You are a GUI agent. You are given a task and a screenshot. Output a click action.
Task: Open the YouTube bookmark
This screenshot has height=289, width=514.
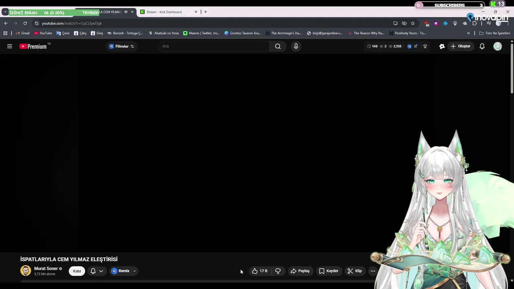[x=43, y=33]
